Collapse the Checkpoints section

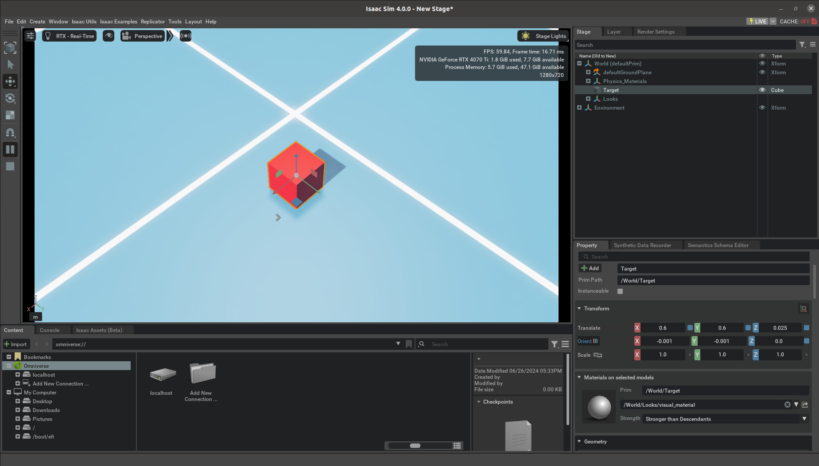[x=479, y=402]
